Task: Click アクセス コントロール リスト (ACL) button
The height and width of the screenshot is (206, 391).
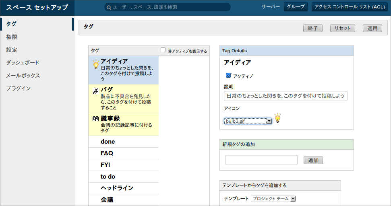Action: point(350,7)
